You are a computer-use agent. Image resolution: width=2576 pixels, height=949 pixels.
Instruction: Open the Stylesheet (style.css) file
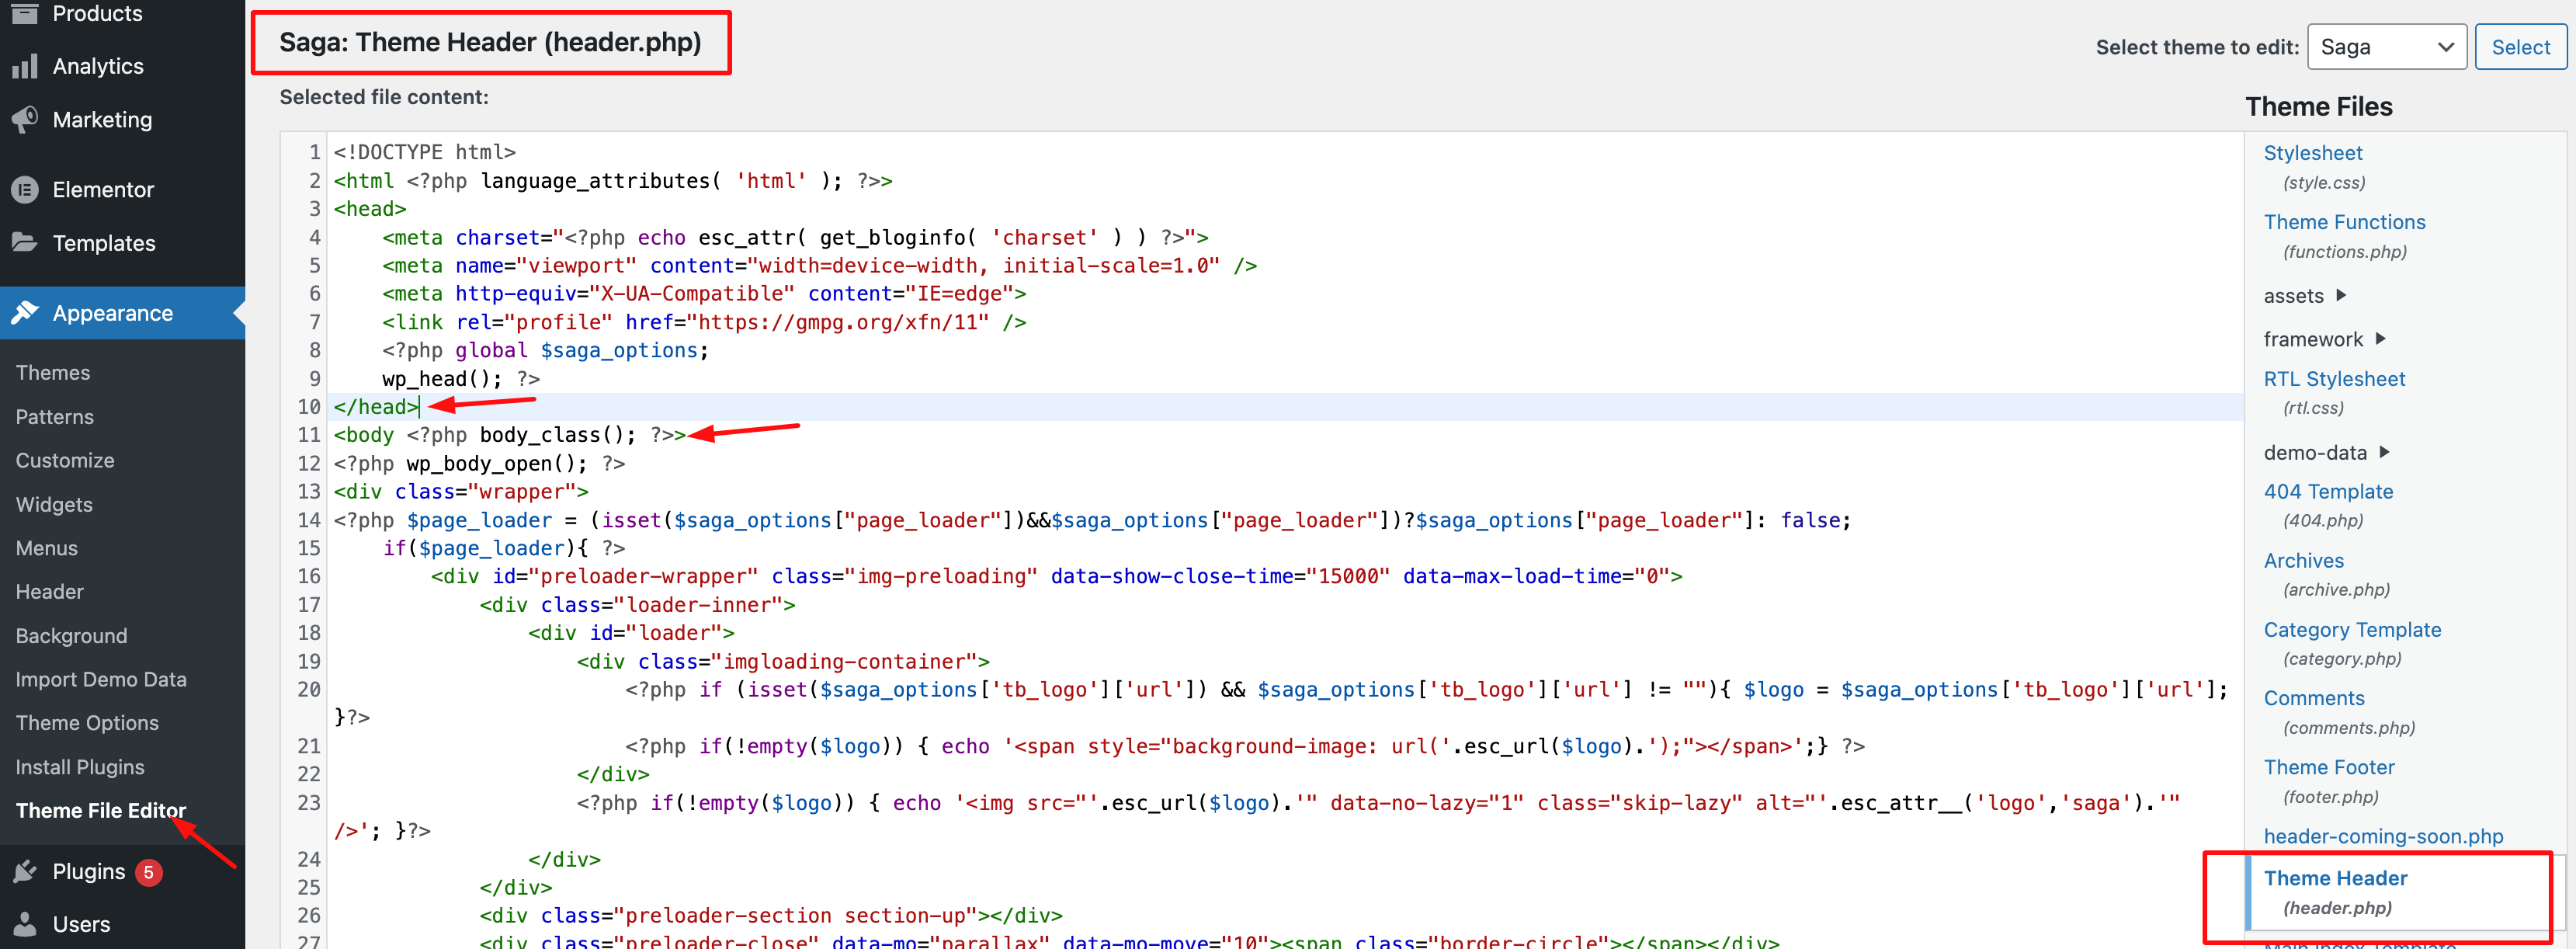(2313, 153)
